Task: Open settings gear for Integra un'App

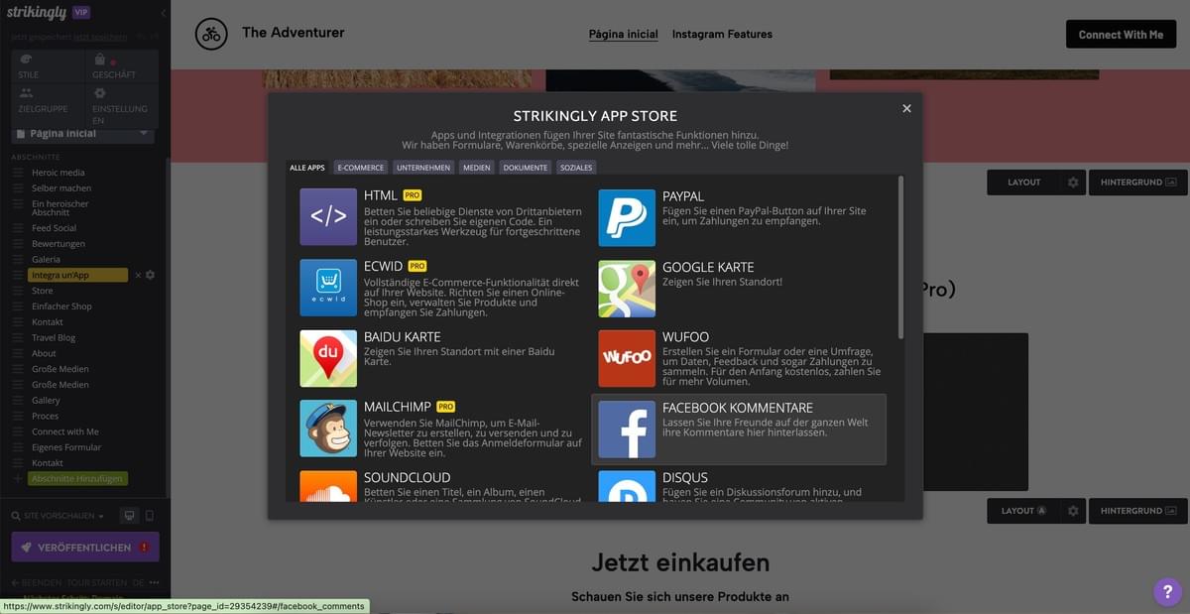Action: pos(150,275)
